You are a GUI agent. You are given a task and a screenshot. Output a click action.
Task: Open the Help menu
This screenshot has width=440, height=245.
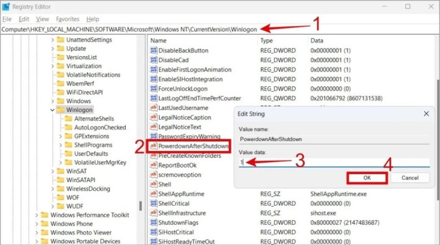point(93,19)
